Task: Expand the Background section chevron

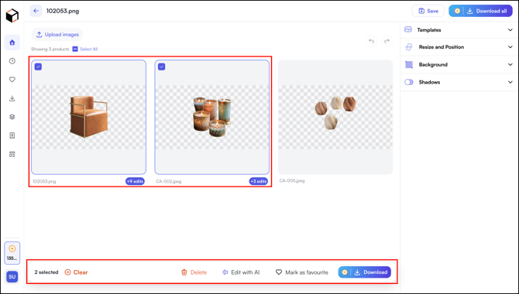Action: [x=510, y=64]
